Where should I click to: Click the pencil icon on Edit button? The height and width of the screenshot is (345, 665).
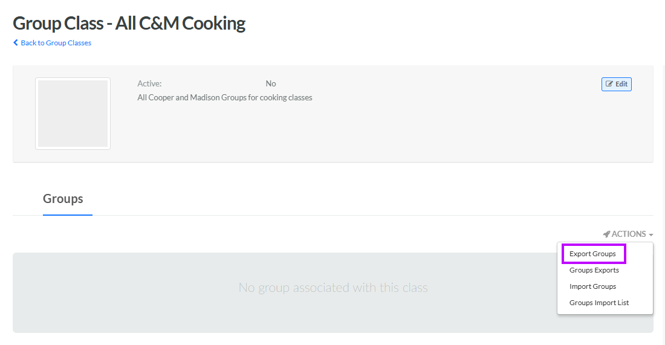click(609, 84)
